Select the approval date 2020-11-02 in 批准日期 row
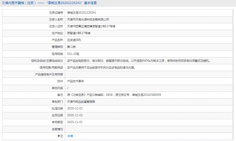Screen dimensions: 236x141 (x=75, y=109)
